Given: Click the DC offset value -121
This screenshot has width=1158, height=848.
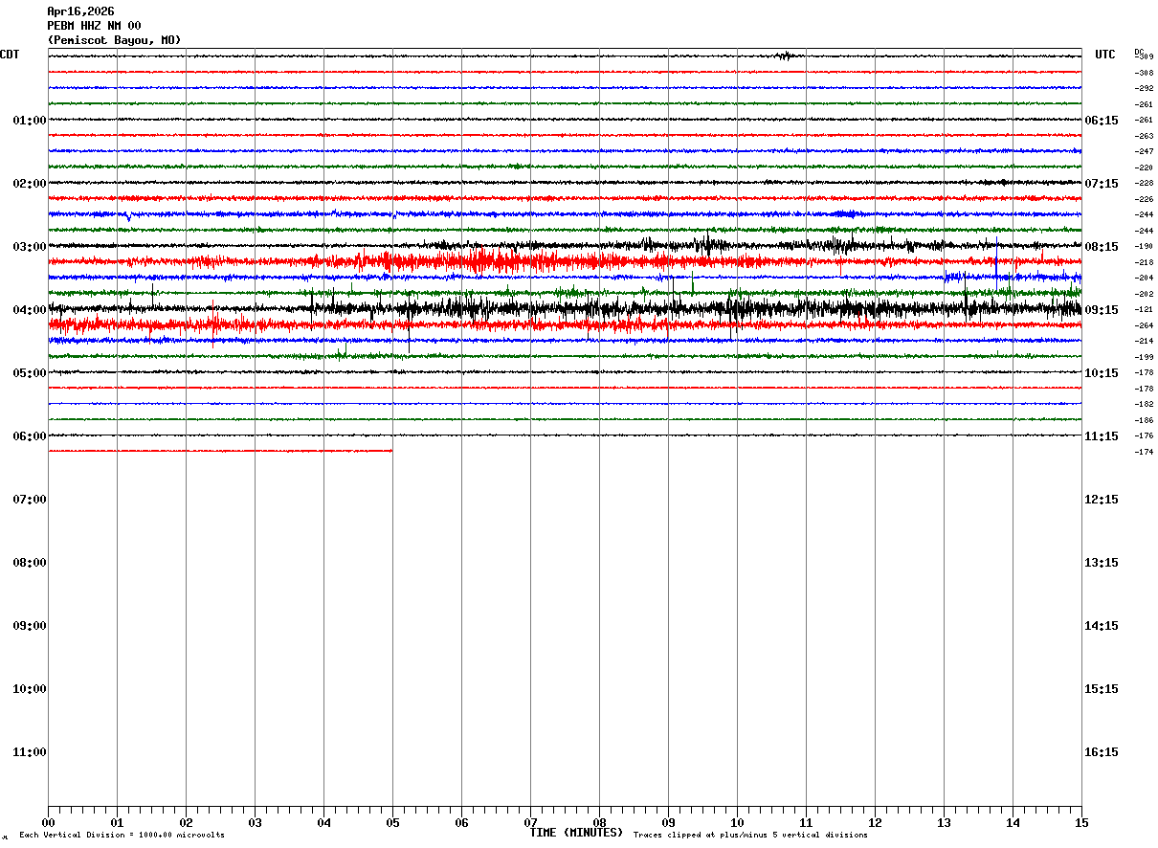Looking at the screenshot, I should (1144, 310).
